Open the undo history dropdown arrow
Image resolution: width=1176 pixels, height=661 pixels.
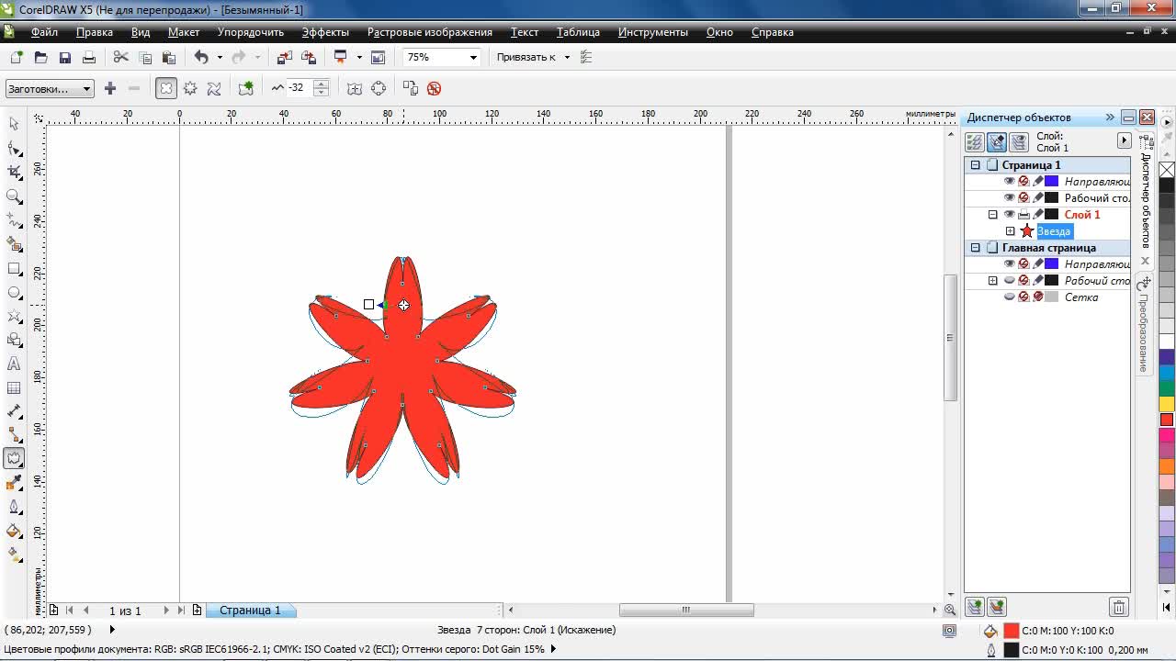[219, 57]
